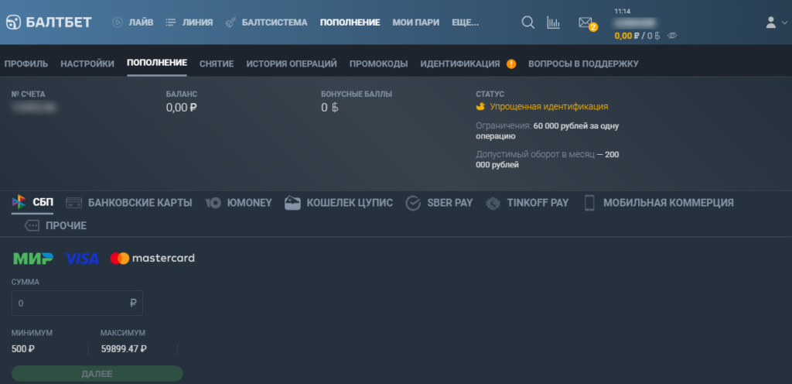Open the Лайв section

click(x=141, y=22)
